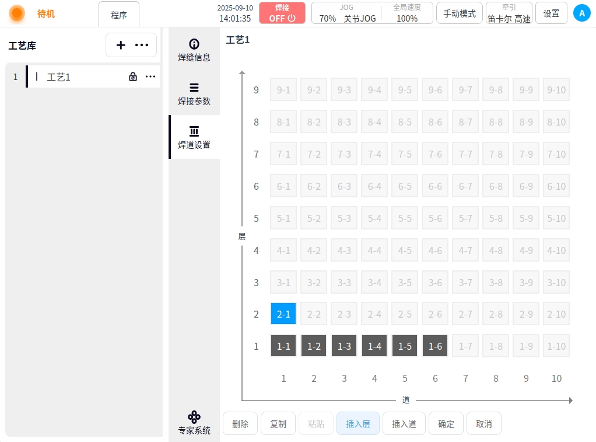This screenshot has height=442, width=596.
Task: Click the lock icon on 工艺1
Action: (133, 76)
